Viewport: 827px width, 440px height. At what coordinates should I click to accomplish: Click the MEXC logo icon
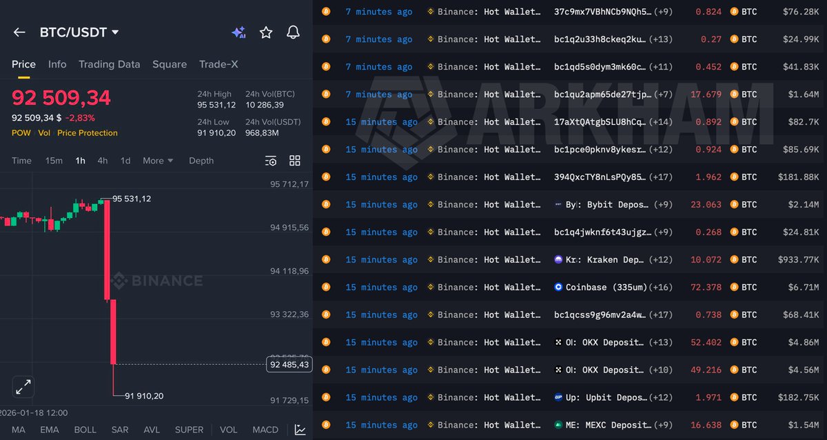[x=558, y=426]
